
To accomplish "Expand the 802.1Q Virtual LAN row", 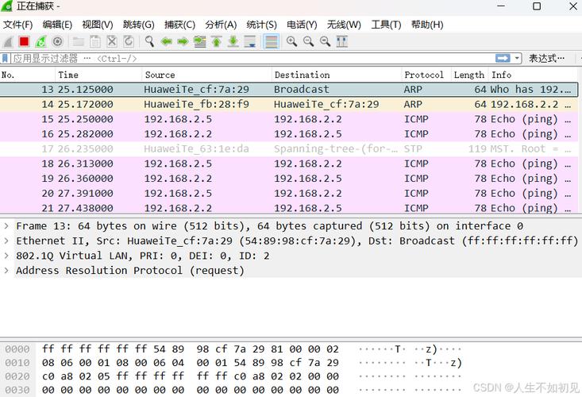I will 6,256.
